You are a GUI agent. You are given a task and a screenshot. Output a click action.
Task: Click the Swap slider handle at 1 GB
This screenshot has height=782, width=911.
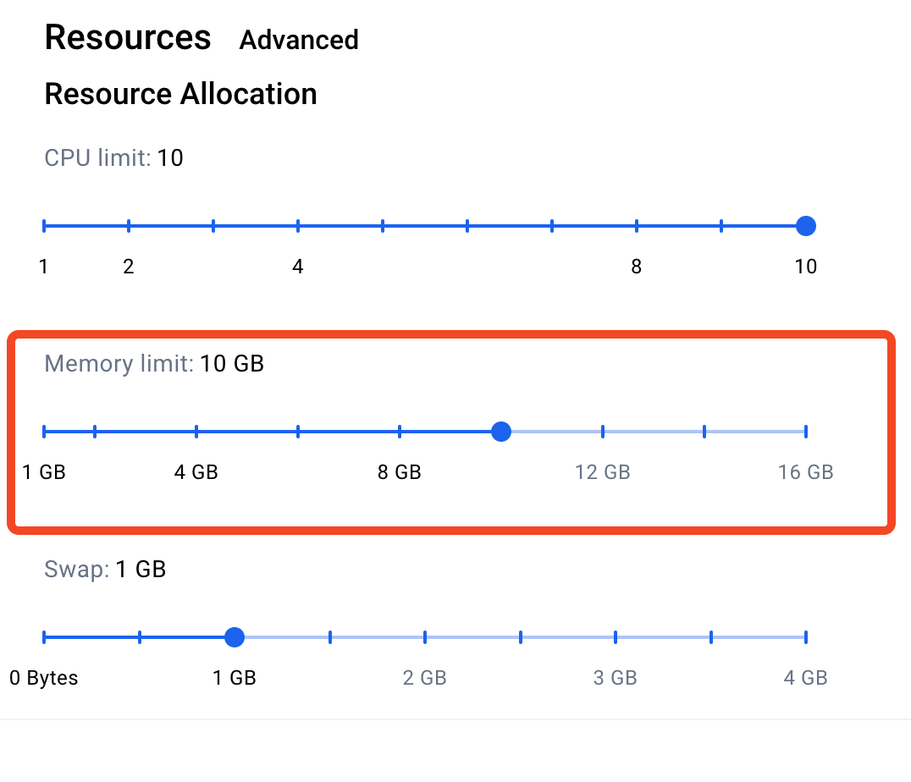click(x=235, y=637)
